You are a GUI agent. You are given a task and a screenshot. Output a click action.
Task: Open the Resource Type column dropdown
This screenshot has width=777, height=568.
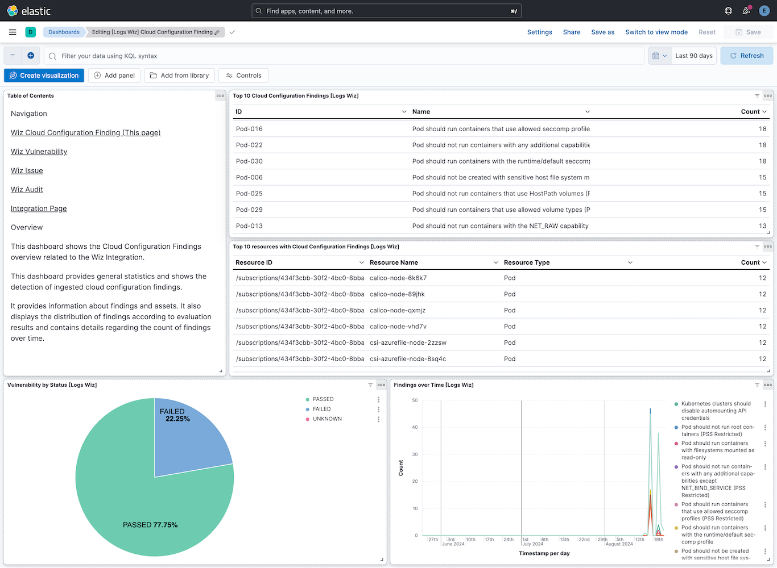630,262
